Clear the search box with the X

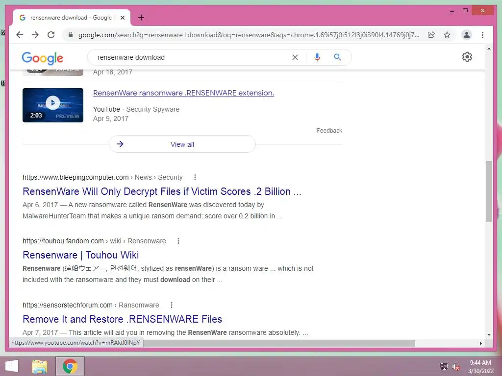point(295,57)
